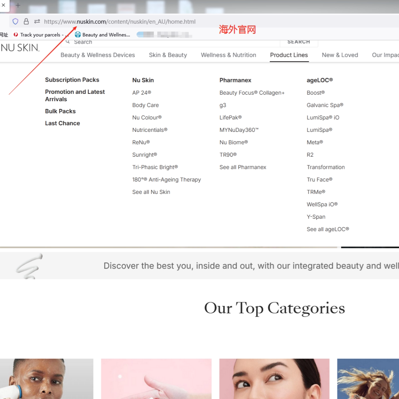Open TRMe link

316,192
